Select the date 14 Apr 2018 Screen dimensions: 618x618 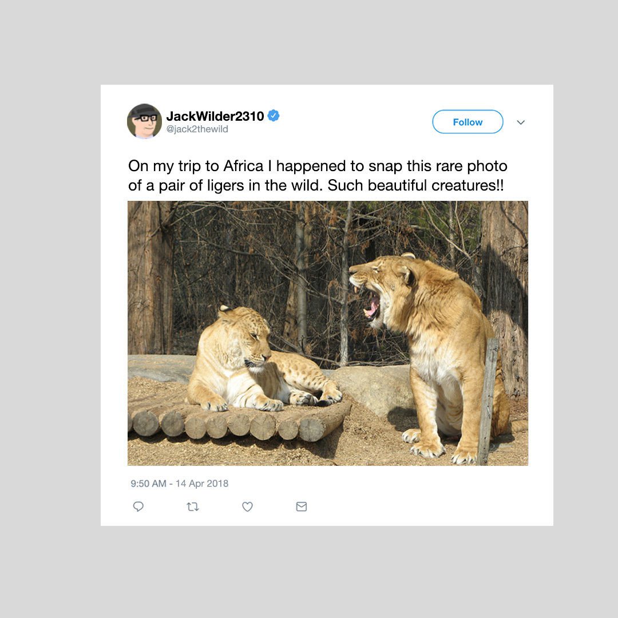tap(202, 484)
